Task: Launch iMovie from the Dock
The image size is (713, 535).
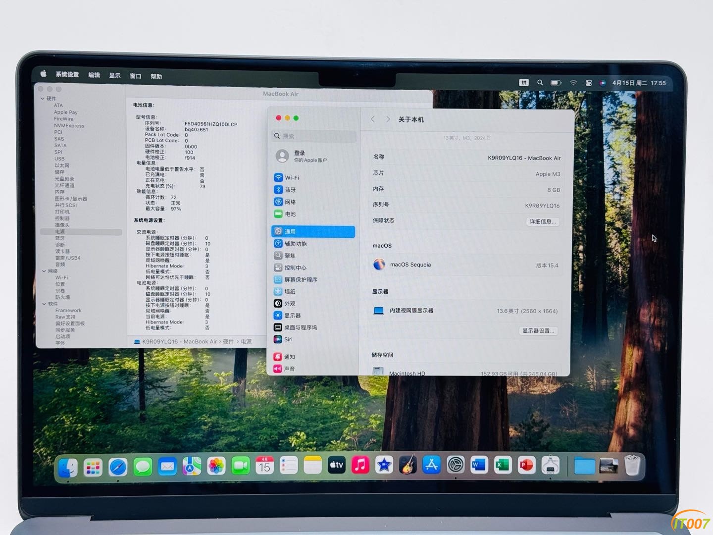Action: pos(384,465)
